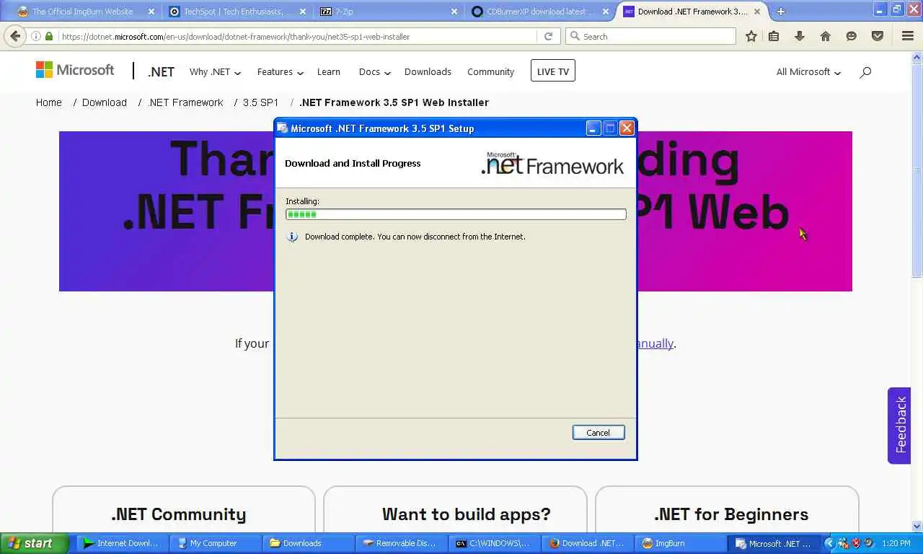Click the browser Search field
The height and width of the screenshot is (554, 923).
651,36
